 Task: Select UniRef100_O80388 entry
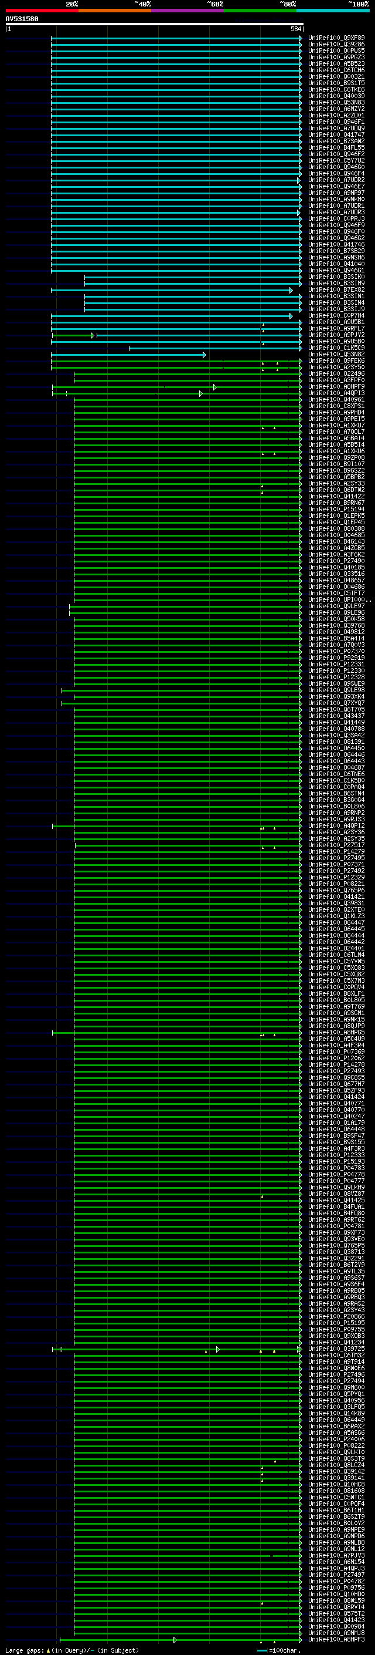(336, 528)
